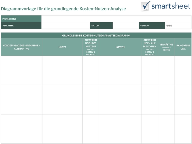Click the DATUM label cell
Viewport: 192px width, 144px height.
(x=101, y=25)
